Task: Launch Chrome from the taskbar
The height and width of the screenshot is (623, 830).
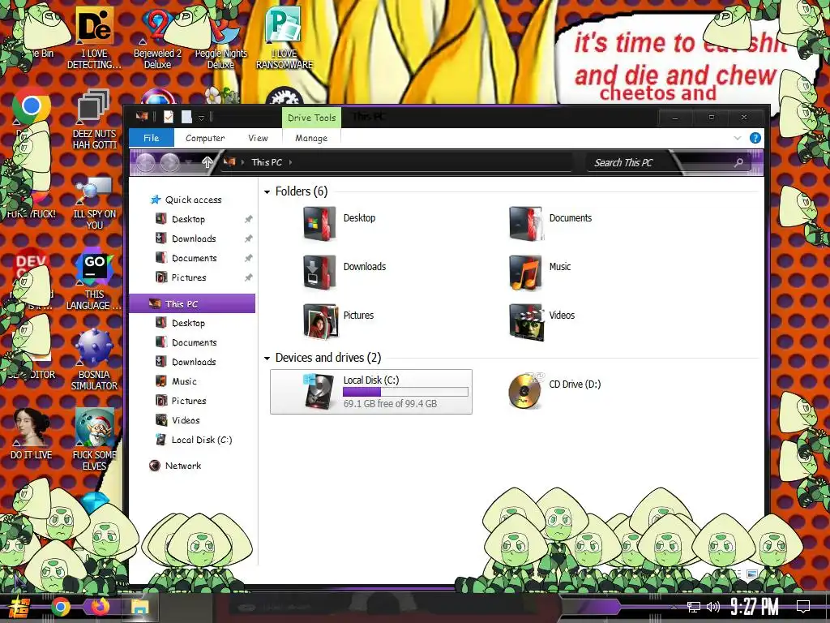Action: coord(60,607)
